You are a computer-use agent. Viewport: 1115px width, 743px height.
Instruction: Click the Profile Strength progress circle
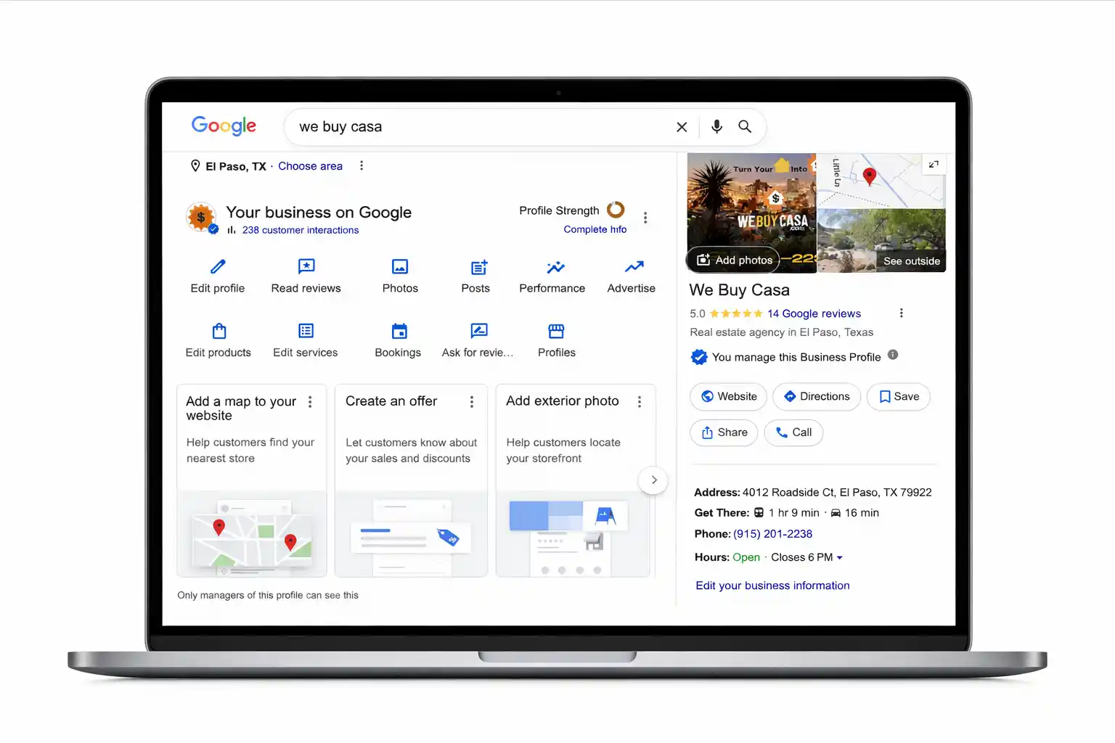[615, 210]
